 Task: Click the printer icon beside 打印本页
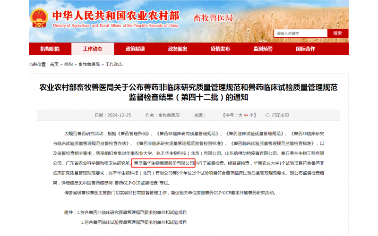(267, 115)
